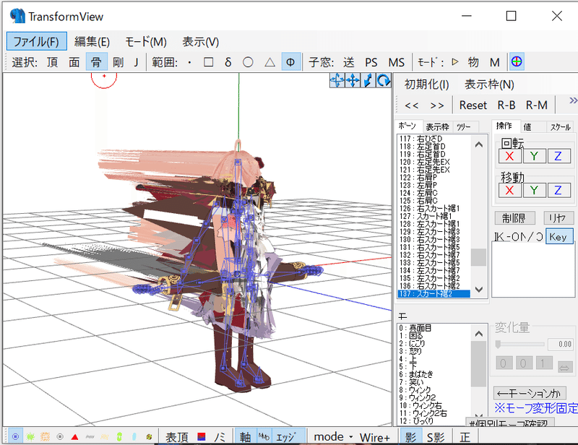Click the Key button
The width and height of the screenshot is (578, 445).
coord(558,236)
